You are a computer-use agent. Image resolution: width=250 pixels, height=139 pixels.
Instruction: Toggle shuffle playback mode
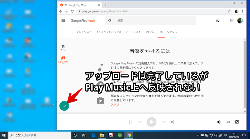[172, 122]
